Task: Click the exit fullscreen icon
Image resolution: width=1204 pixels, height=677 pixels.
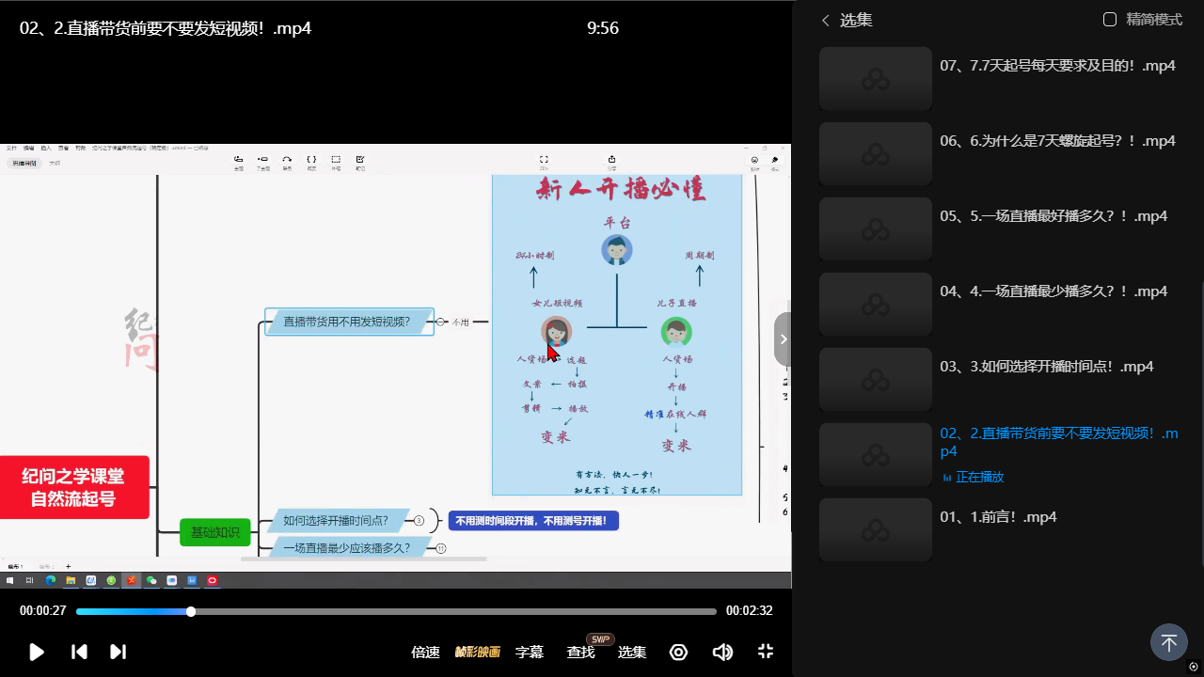Action: pyautogui.click(x=766, y=652)
